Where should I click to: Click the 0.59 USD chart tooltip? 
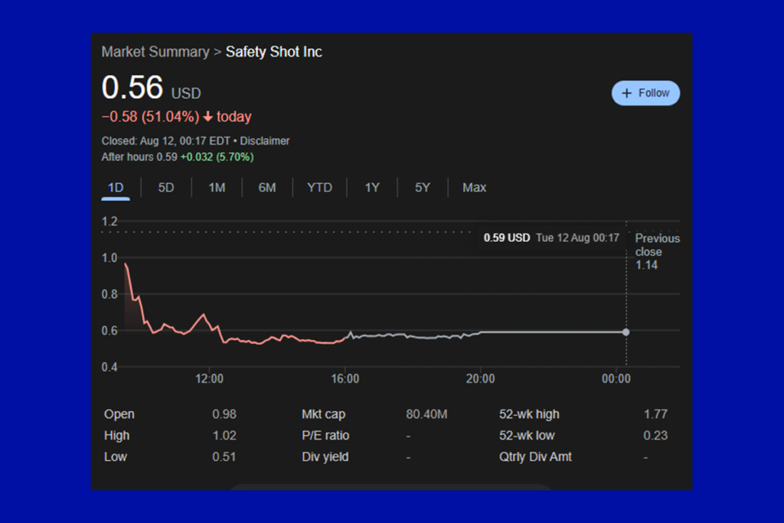pos(551,237)
